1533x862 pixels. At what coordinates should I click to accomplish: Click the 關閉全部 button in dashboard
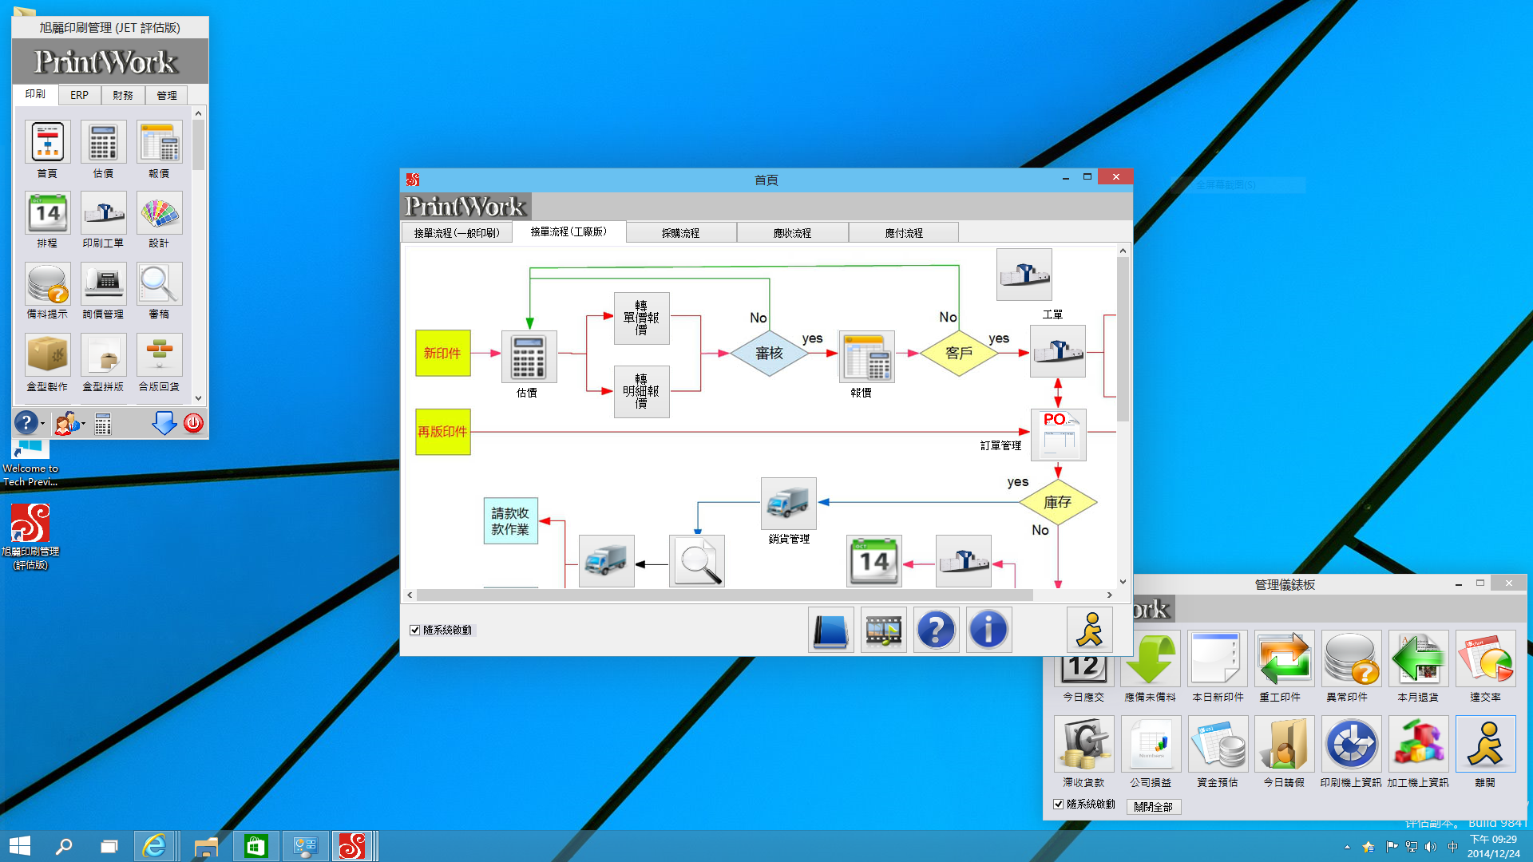pyautogui.click(x=1154, y=807)
